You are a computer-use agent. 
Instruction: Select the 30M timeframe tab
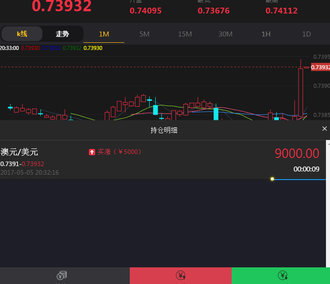pos(225,34)
